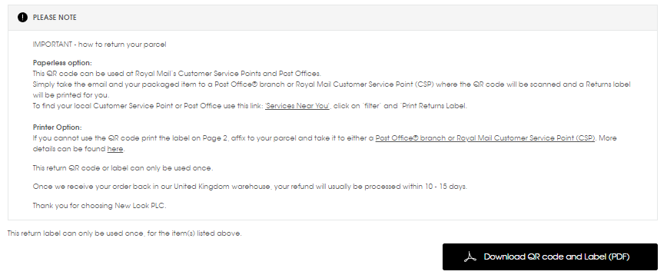The height and width of the screenshot is (278, 667).
Task: Click 'Thank you for choosing New Look PLC' text
Action: pyautogui.click(x=100, y=206)
